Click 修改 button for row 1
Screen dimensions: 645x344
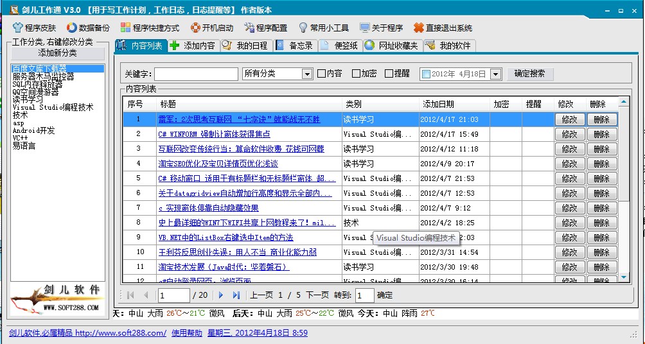coord(570,119)
